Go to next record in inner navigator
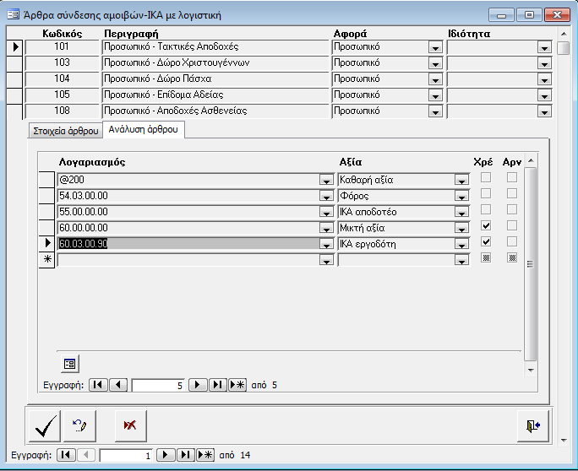This screenshot has height=471, width=578. (x=198, y=385)
